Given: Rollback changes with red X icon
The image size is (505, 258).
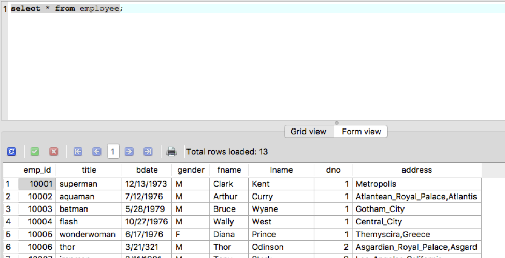Looking at the screenshot, I should tap(54, 152).
